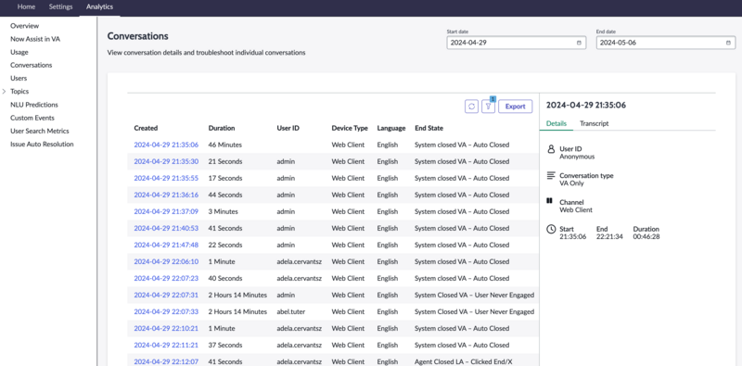Select the Details tab
This screenshot has height=366, width=742.
(x=556, y=123)
